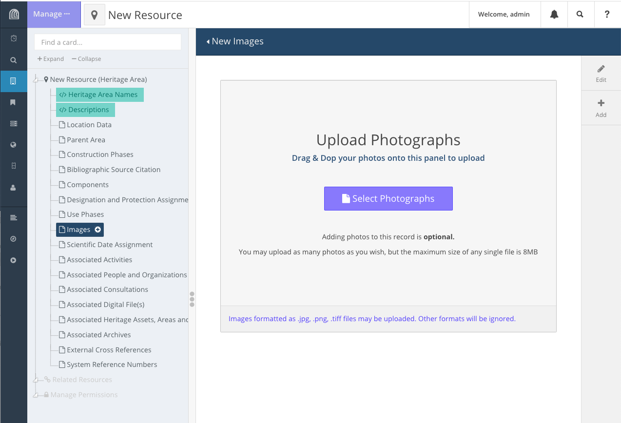The height and width of the screenshot is (423, 621).
Task: Go back using the New Images header arrow
Action: 209,41
